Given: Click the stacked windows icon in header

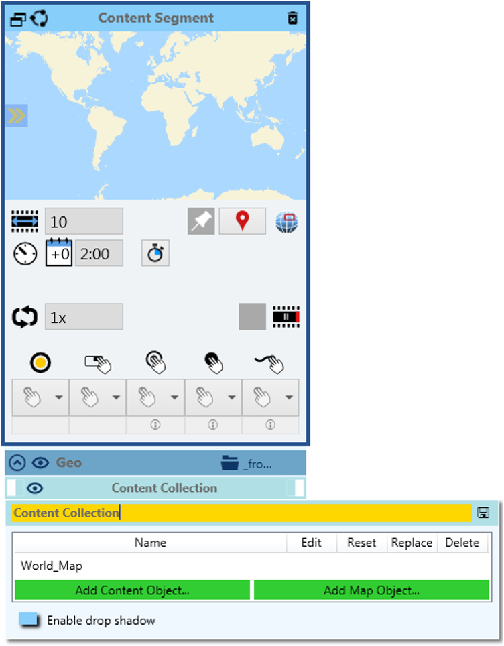Looking at the screenshot, I should coord(18,19).
